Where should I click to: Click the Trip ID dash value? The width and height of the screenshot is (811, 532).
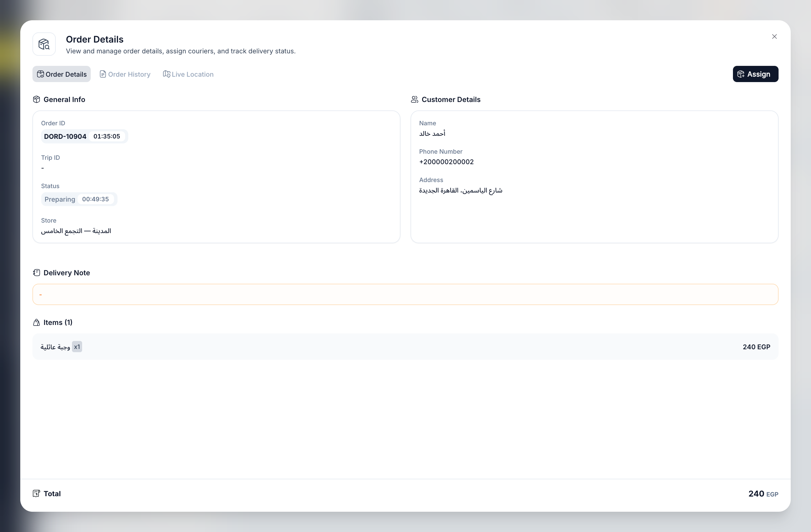[x=43, y=168]
